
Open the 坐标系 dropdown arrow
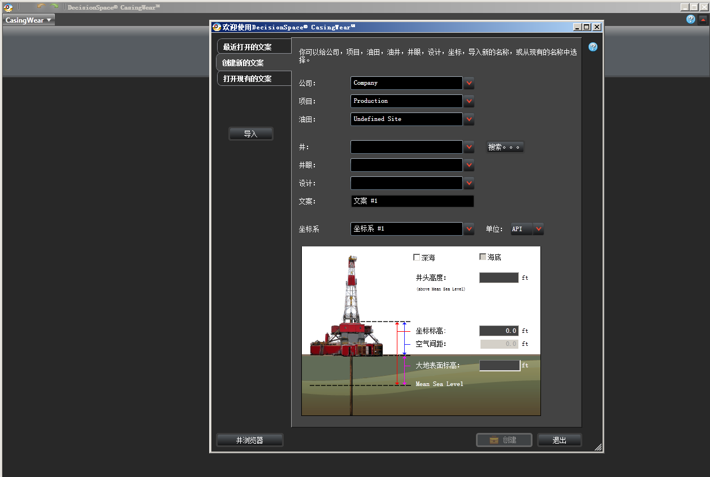469,229
